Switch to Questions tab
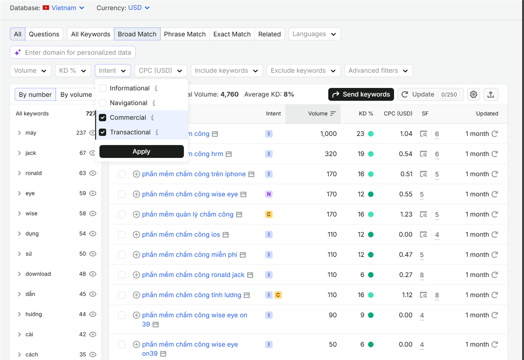 click(x=44, y=34)
